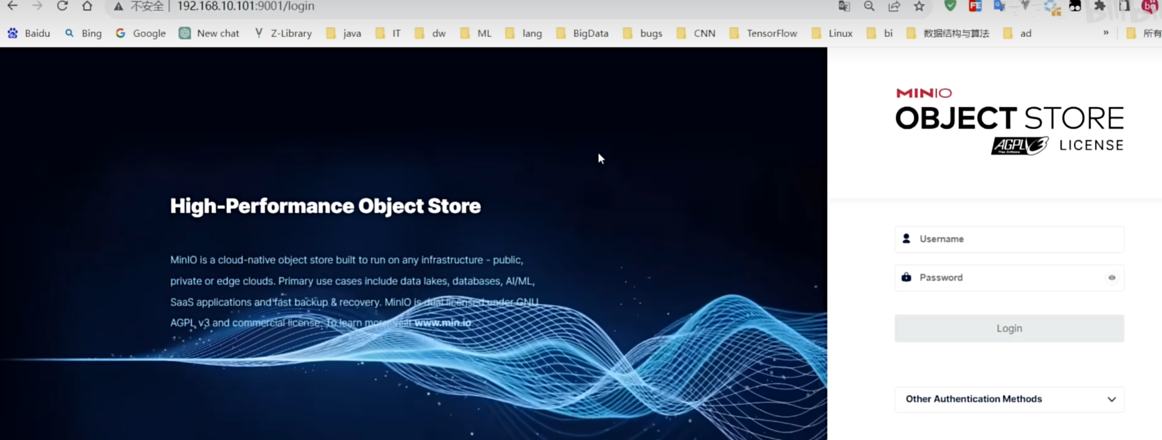This screenshot has width=1162, height=440.
Task: Click the zoom magnifier icon in address bar
Action: tap(869, 6)
